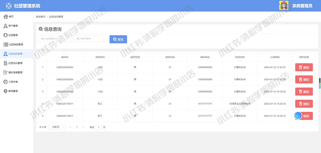Focus the 输入用户姓名 input field

pos(91,39)
